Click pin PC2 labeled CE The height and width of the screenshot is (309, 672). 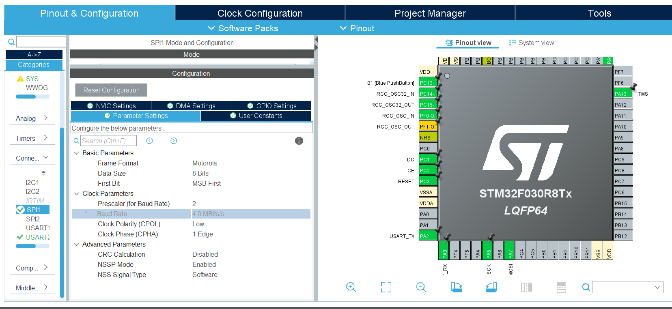pos(428,170)
